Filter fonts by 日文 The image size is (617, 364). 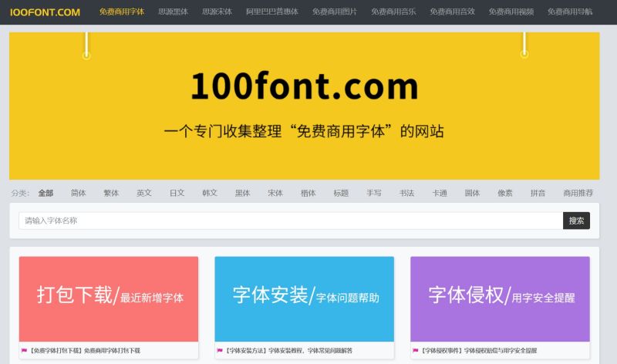click(x=177, y=193)
